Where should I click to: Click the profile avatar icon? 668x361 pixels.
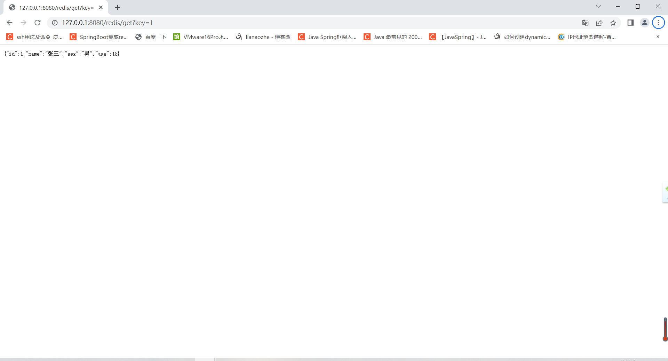coord(644,23)
